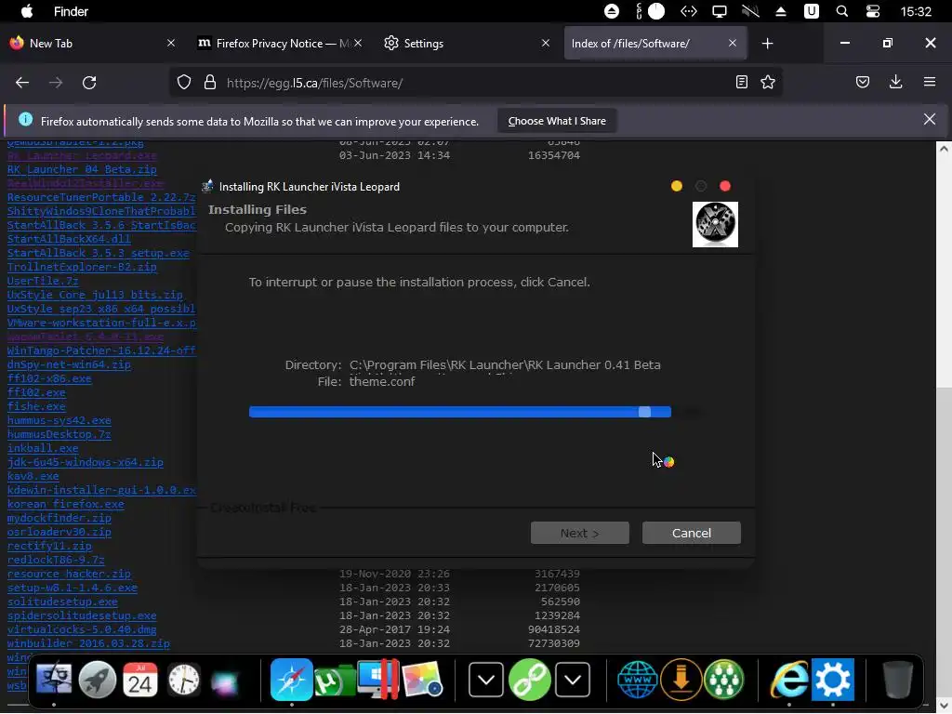Switch to the Settings tab
Screen dimensions: 952x714
[x=465, y=43]
